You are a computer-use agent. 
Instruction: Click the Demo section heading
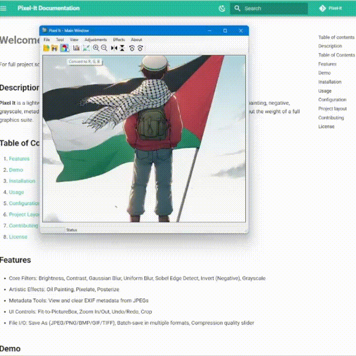10,349
